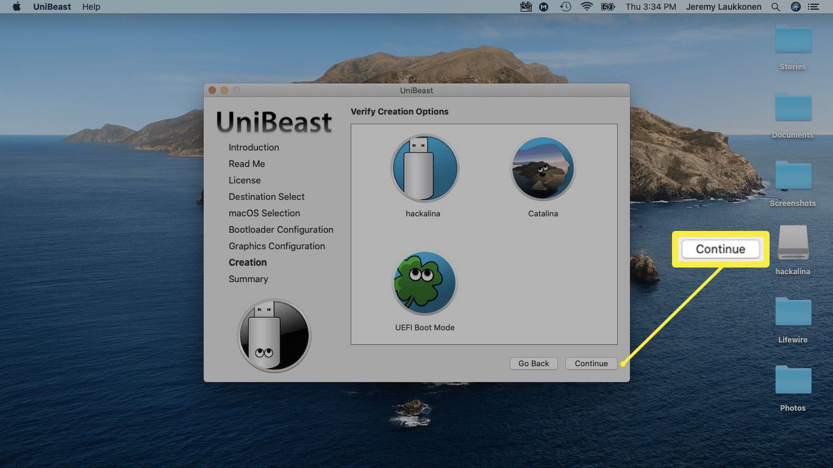The width and height of the screenshot is (833, 468).
Task: Click the macOS Selection step
Action: click(x=264, y=213)
